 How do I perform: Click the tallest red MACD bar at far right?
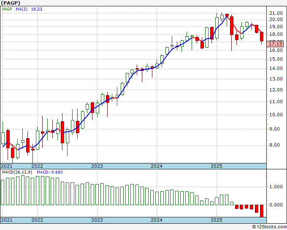point(262,211)
